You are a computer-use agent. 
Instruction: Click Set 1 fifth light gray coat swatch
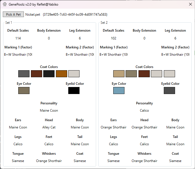pyautogui.click(x=74, y=74)
